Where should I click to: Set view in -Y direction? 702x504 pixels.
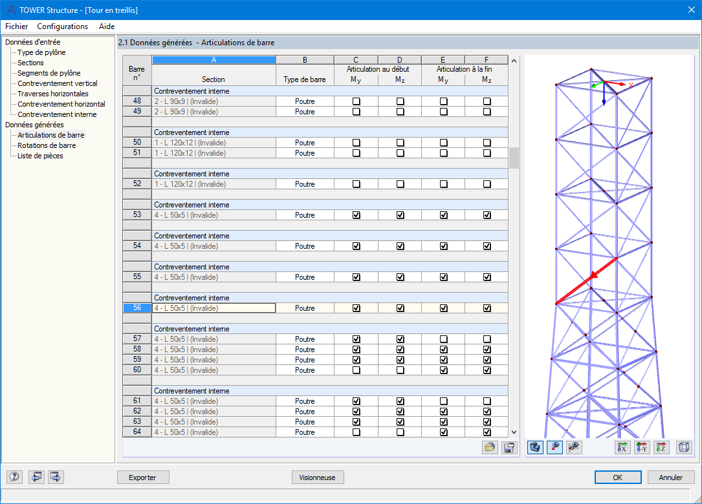click(x=642, y=447)
